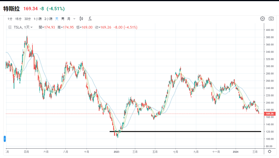Open the indicators fx menu
This screenshot has width=279, height=158.
coord(90,19)
